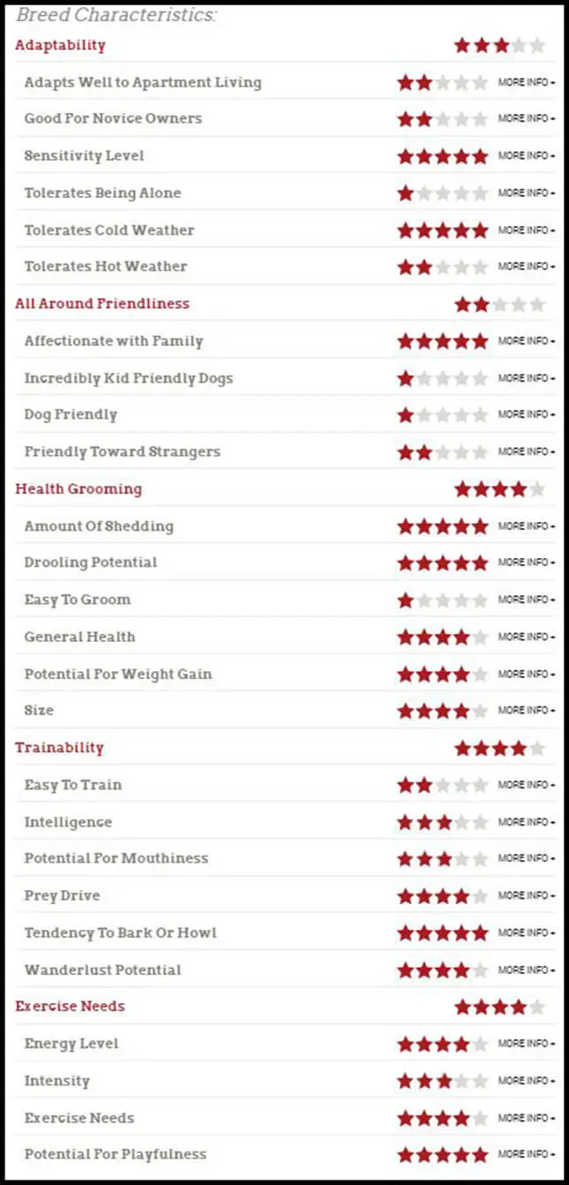The width and height of the screenshot is (569, 1185).
Task: Click the fourth star for Energy Level
Action: point(462,1043)
